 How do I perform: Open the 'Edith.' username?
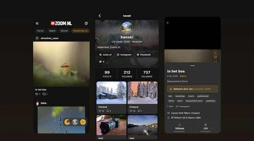(44, 103)
